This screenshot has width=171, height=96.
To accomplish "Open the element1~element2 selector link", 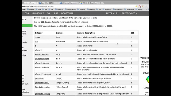I will pos(43,74).
